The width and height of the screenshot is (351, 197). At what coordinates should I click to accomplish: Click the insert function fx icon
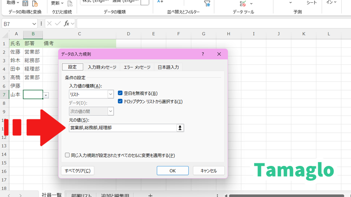[x=67, y=24]
